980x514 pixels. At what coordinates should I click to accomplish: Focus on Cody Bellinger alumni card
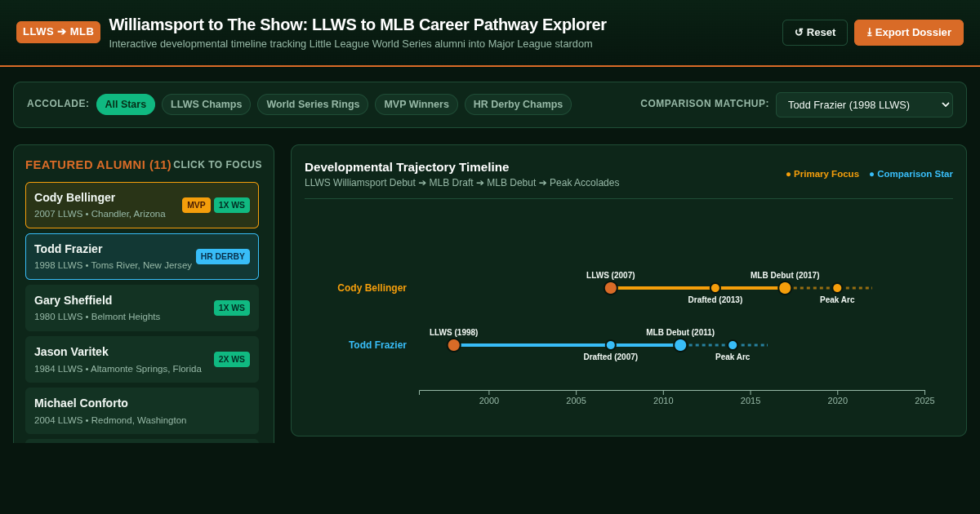point(142,205)
